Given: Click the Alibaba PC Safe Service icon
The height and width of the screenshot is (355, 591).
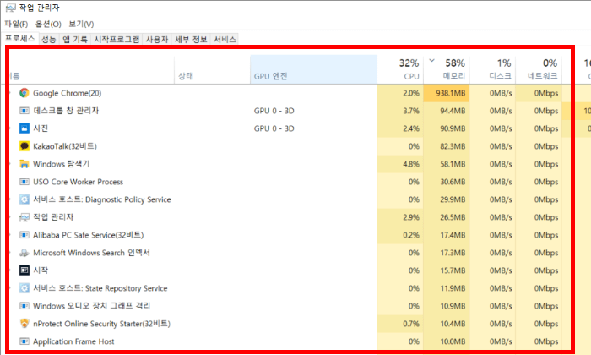Looking at the screenshot, I should tap(24, 235).
